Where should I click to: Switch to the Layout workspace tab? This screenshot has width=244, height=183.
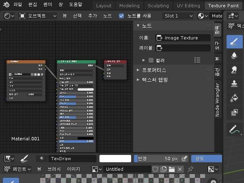tap(104, 6)
